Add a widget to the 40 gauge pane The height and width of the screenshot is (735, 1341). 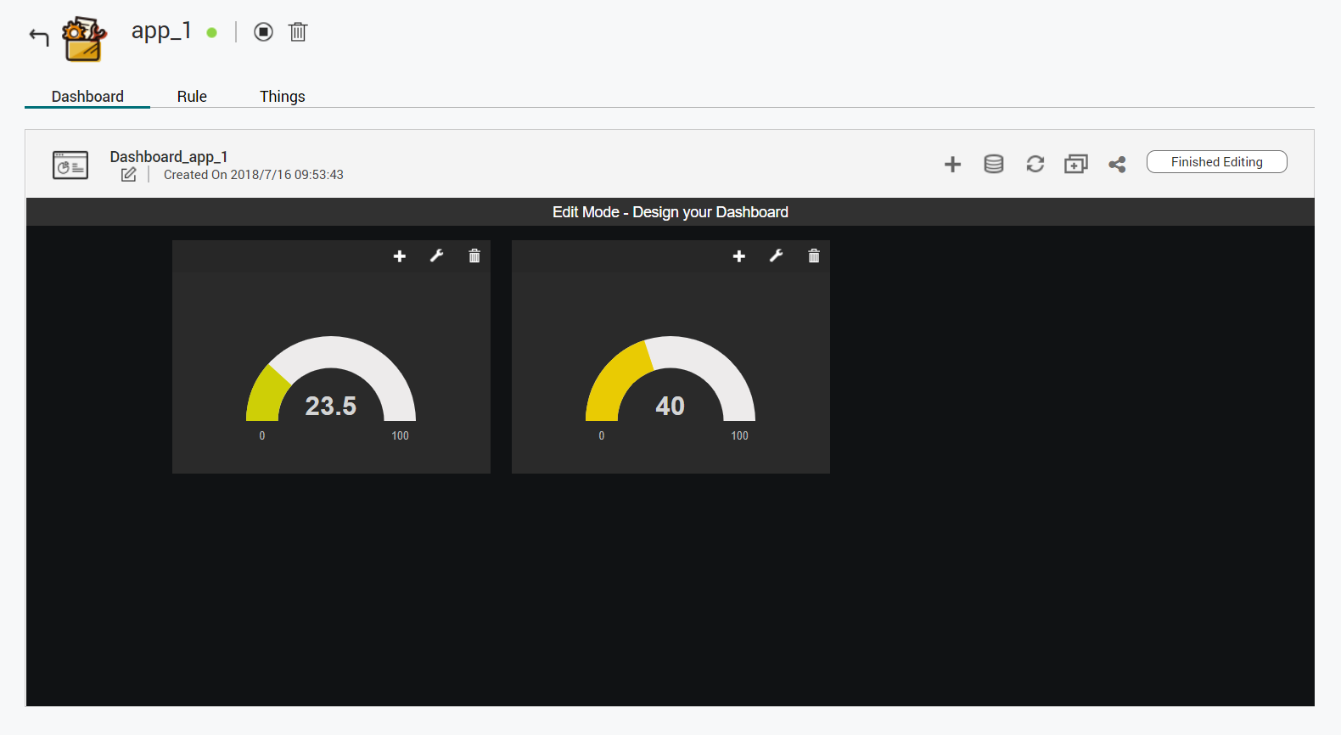[739, 256]
